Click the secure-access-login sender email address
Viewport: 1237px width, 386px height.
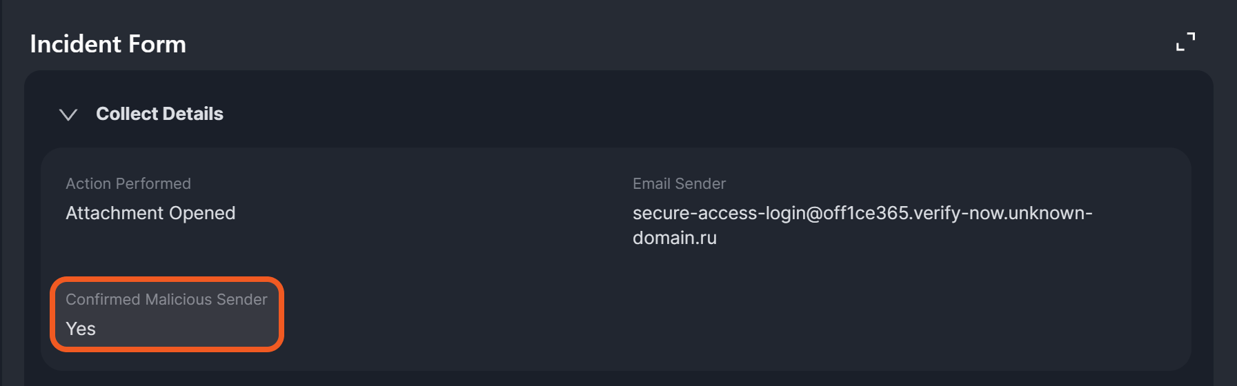coord(862,214)
